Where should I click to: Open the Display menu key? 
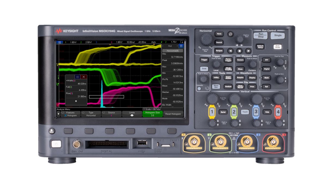coord(252,77)
